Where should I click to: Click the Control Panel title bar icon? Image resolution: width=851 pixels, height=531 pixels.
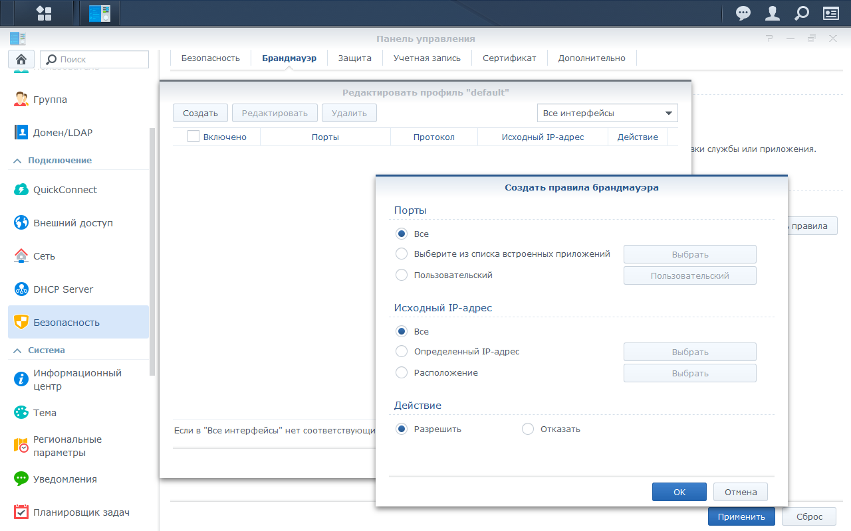(17, 38)
